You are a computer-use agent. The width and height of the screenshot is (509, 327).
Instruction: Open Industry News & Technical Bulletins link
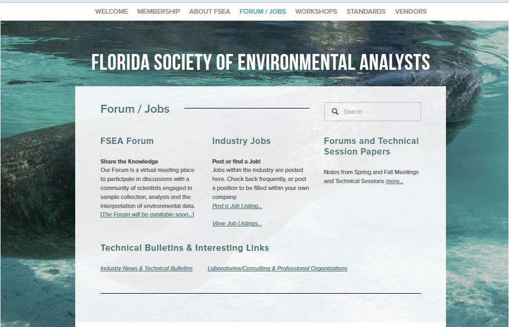[146, 268]
